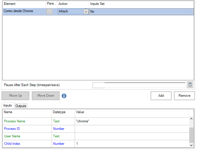Click the User Name value cell

[x=132, y=136]
